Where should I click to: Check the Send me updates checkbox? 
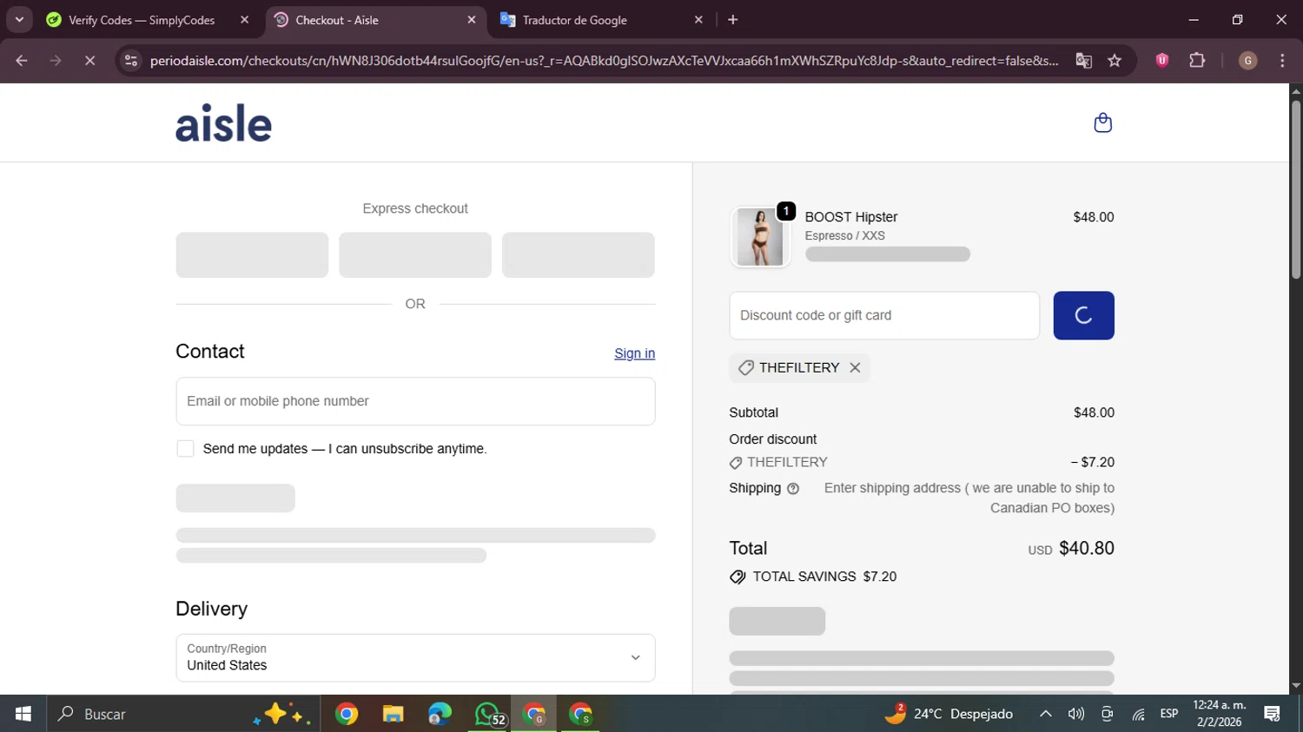pos(185,449)
